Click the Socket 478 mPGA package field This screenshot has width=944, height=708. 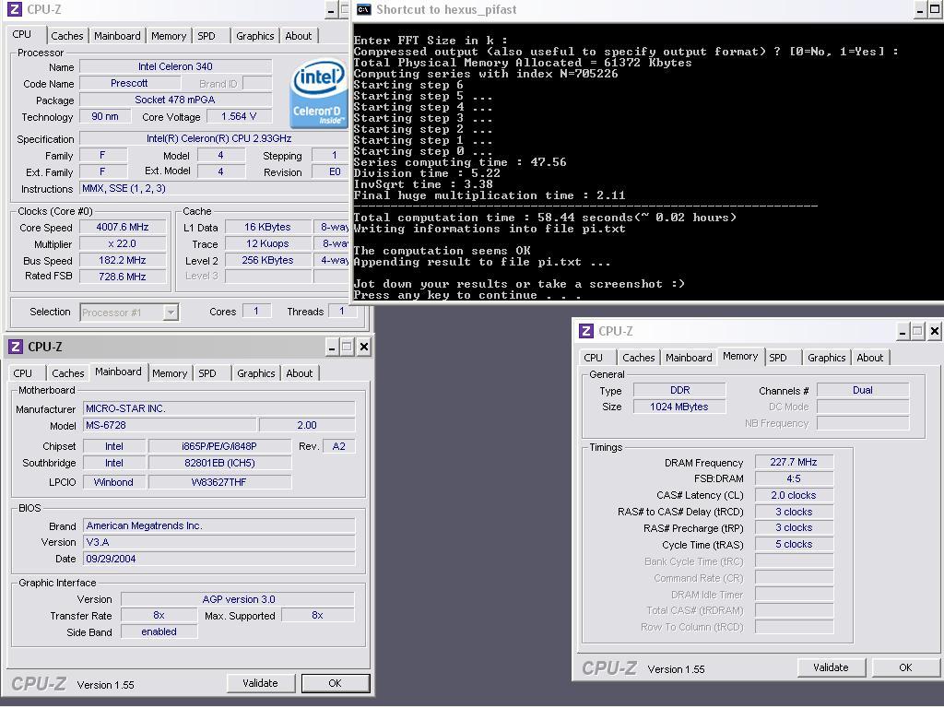(x=175, y=100)
